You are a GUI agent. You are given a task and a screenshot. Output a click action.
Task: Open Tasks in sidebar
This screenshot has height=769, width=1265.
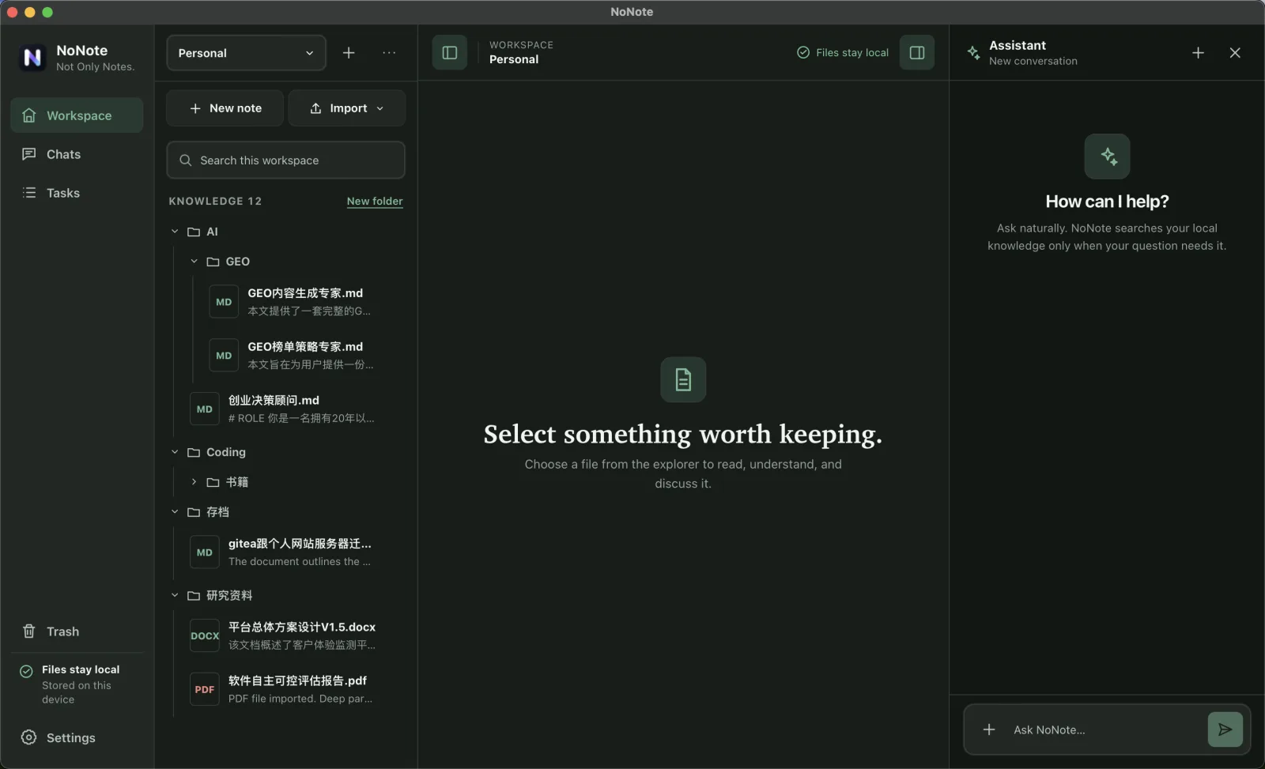click(77, 193)
